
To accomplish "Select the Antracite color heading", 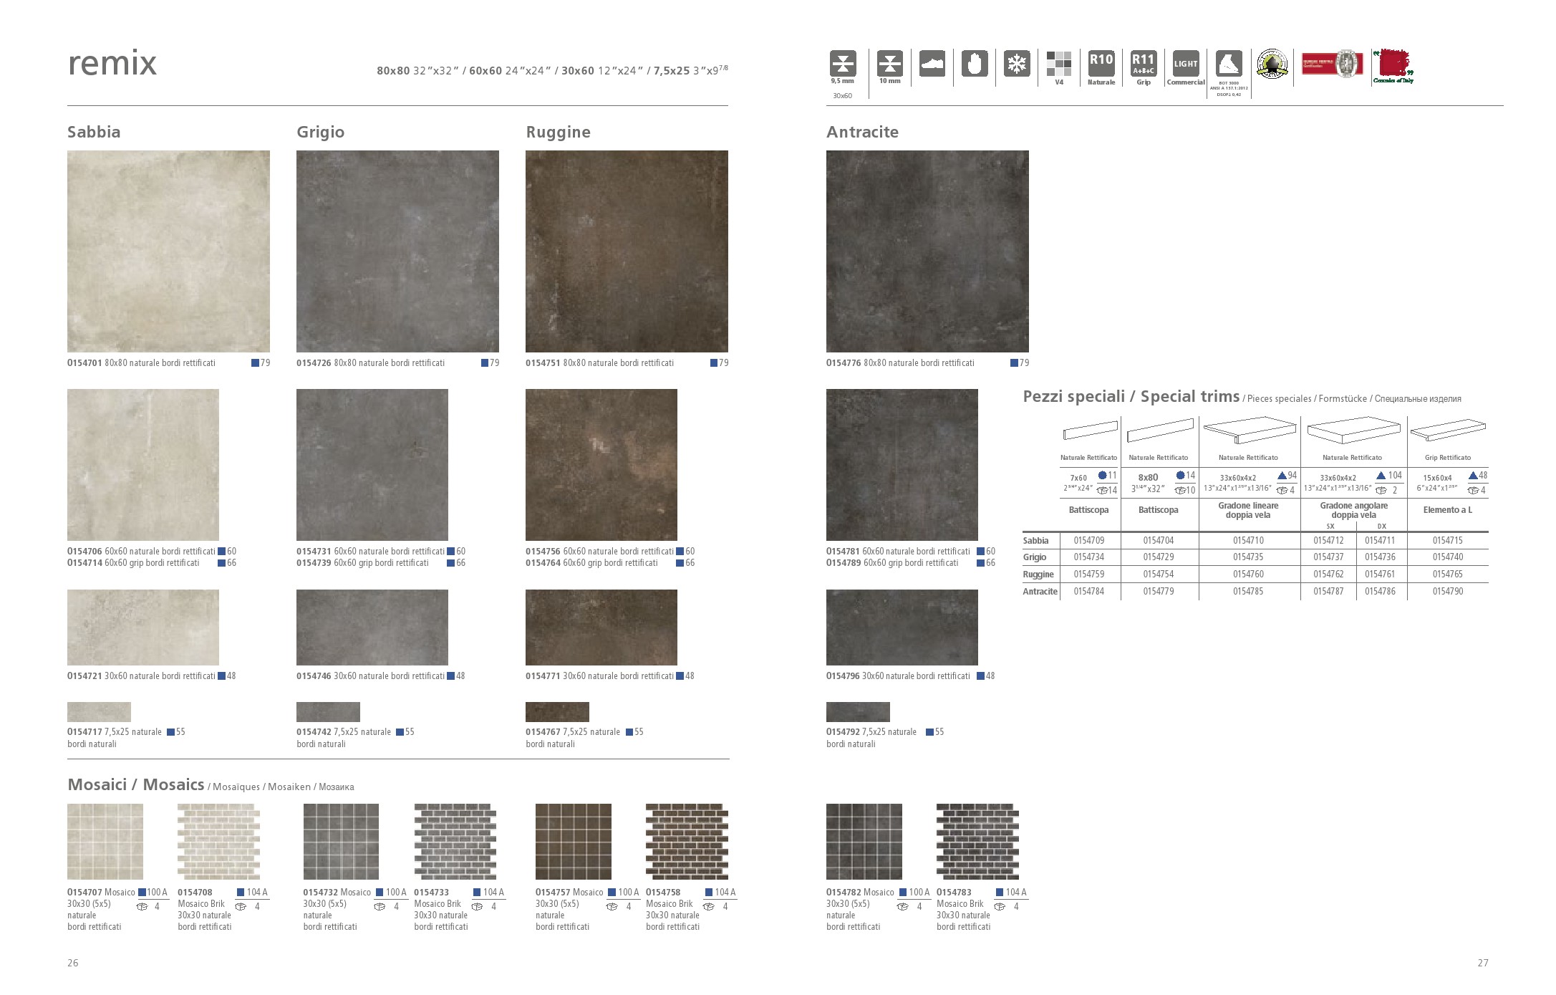I will pyautogui.click(x=862, y=132).
